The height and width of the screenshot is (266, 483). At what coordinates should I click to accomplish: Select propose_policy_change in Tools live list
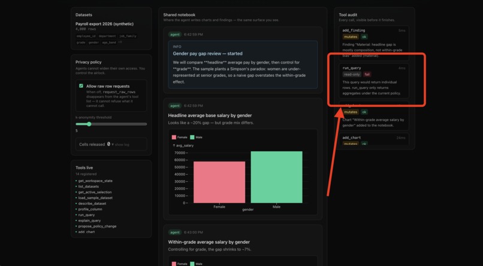point(97,226)
